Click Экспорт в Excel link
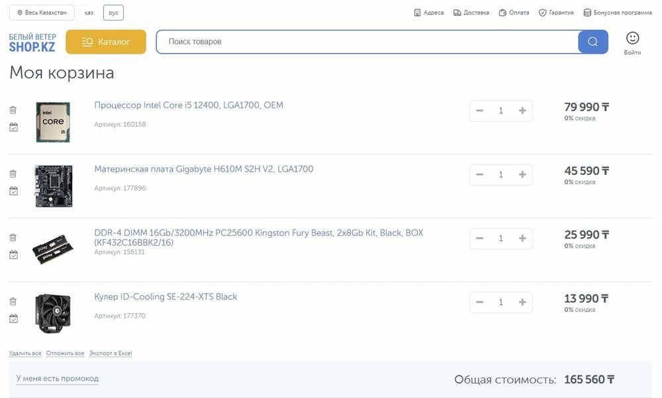The image size is (662, 398). click(111, 353)
